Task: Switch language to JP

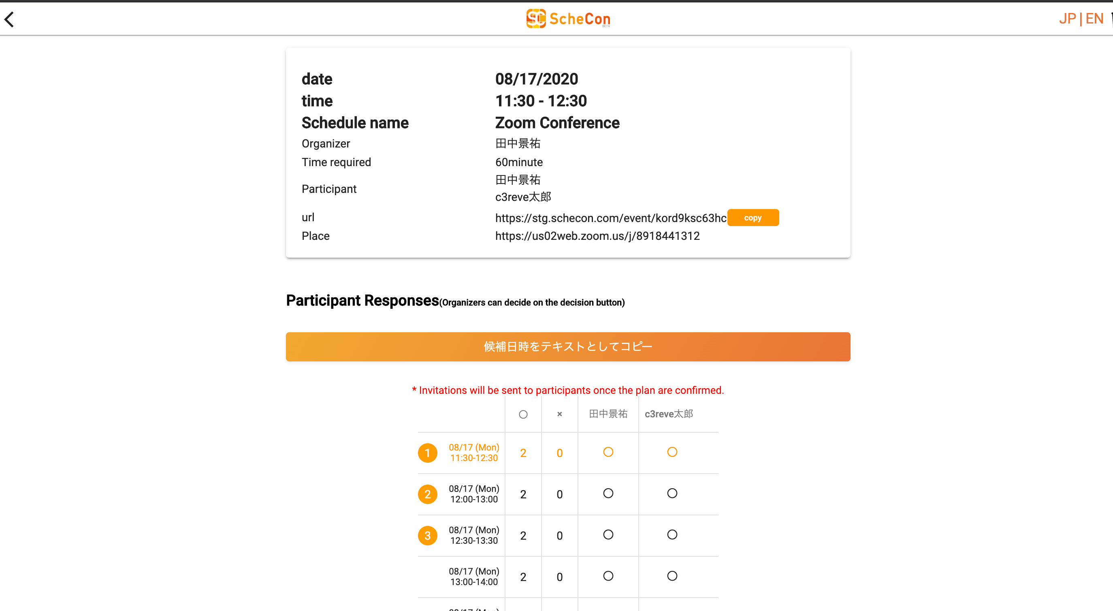Action: pos(1067,19)
